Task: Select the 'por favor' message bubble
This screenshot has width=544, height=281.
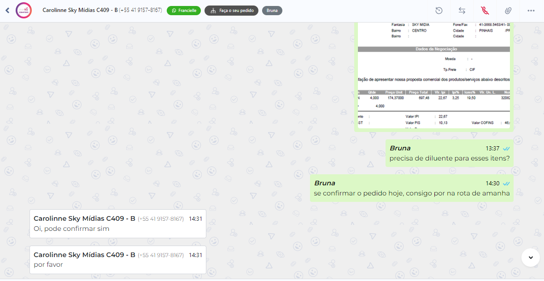Action: point(118,260)
